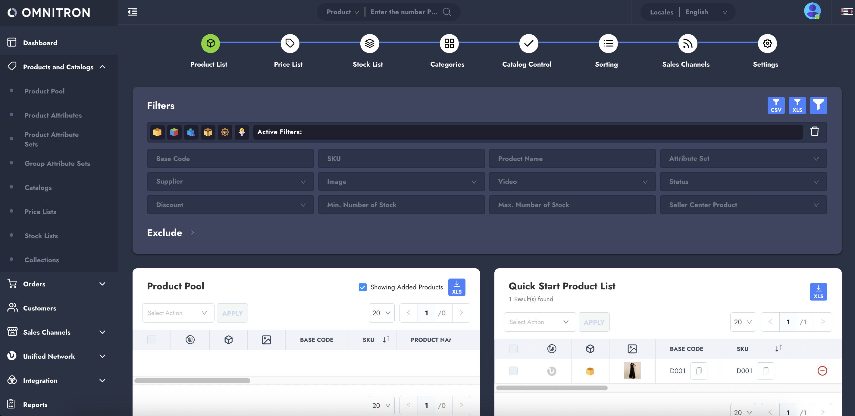Remove D001 with red minus icon

[822, 370]
